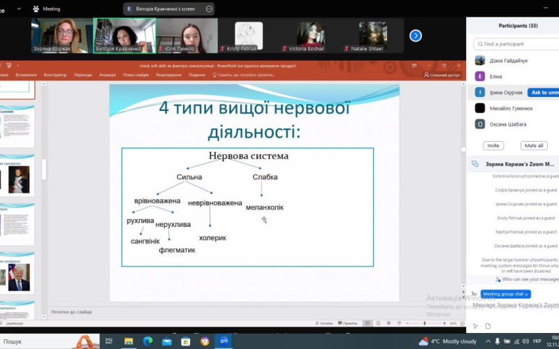Switch to Slide Sorter view icon
This screenshot has width=559, height=349.
[x=378, y=323]
